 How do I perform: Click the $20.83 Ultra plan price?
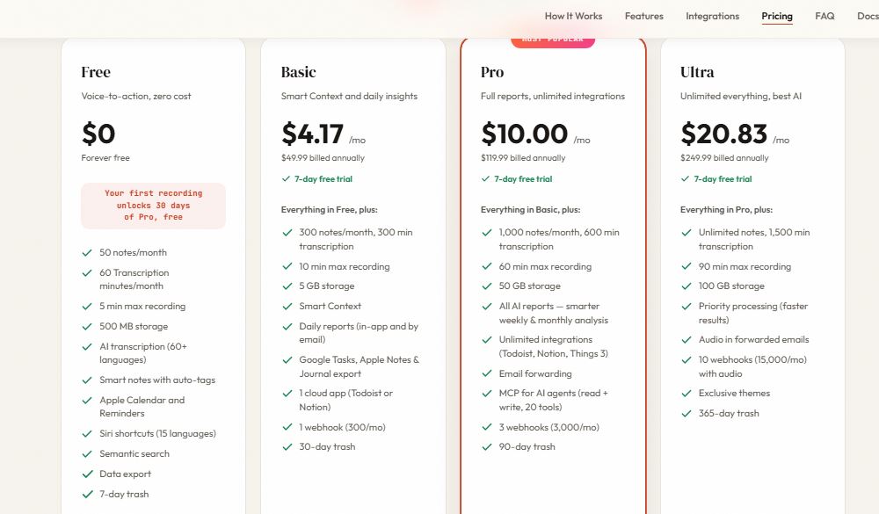[x=723, y=134]
